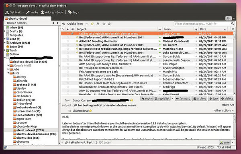Click the reply button
241x154 pixels.
[147, 98]
